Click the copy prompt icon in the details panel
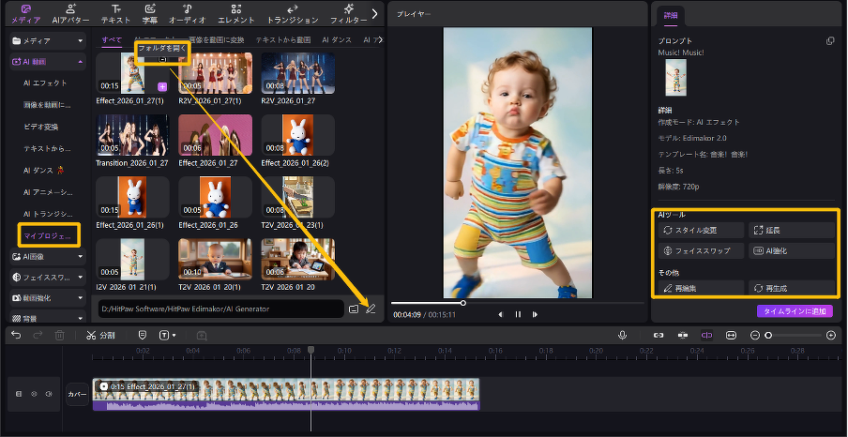Screen dimensions: 848x437 click(x=829, y=41)
